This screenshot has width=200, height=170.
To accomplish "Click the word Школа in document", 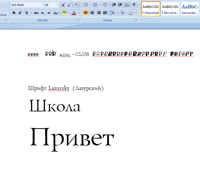I will (55, 106).
